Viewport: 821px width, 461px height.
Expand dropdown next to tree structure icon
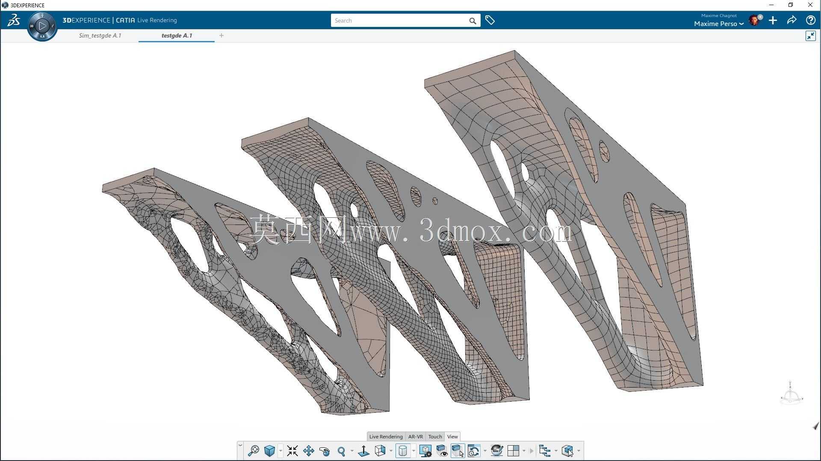coord(556,451)
